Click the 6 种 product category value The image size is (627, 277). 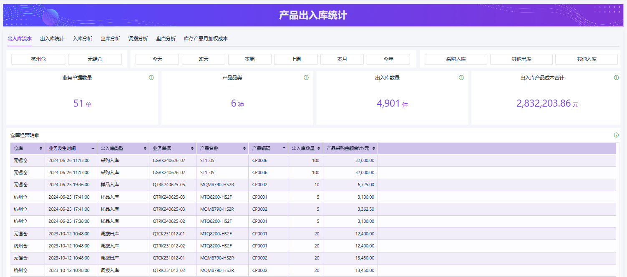237,103
